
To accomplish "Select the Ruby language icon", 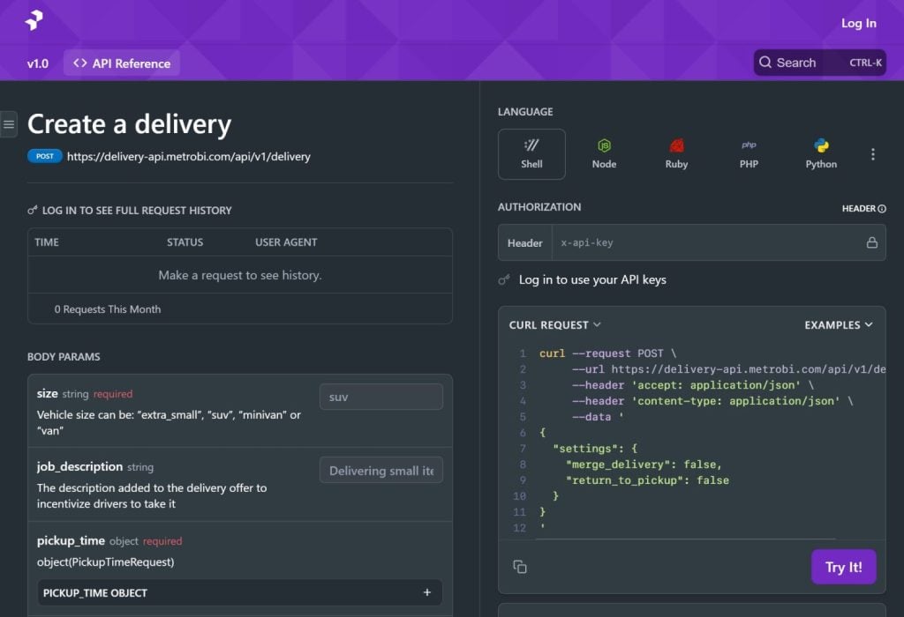I will click(x=676, y=153).
